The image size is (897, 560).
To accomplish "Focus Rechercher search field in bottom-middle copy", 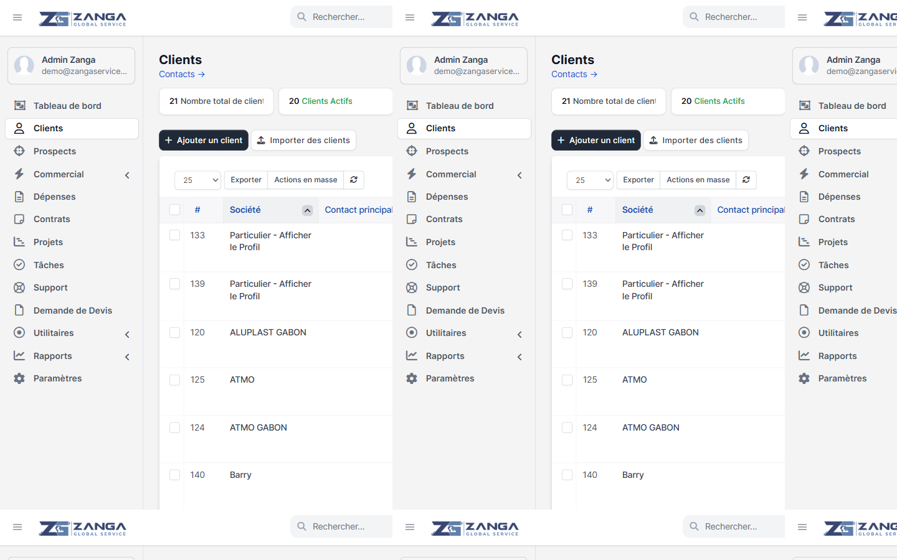I will click(x=734, y=526).
